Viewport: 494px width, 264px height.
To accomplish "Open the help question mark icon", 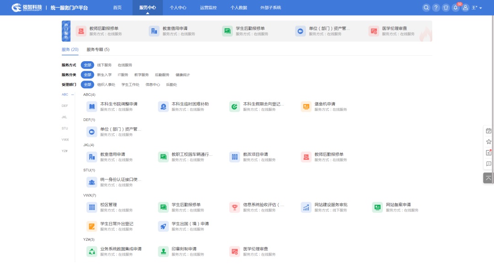I will 436,8.
